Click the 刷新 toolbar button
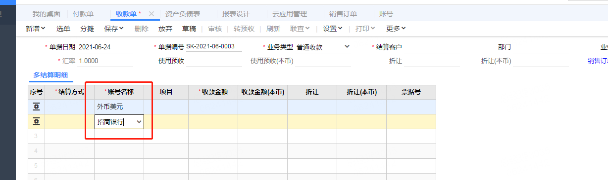 [273, 29]
